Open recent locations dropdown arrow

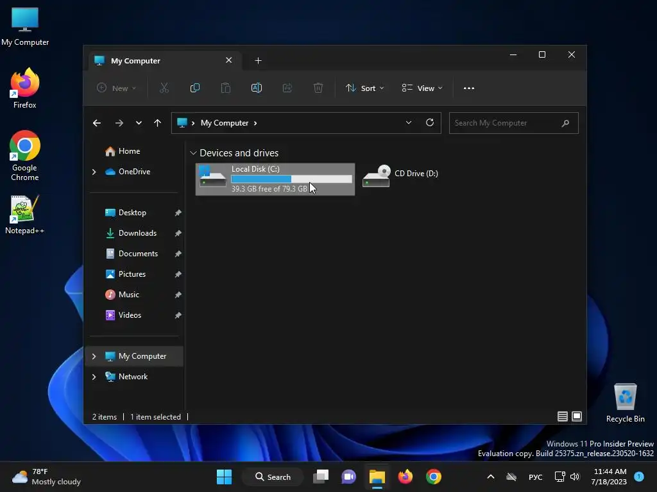tap(139, 123)
